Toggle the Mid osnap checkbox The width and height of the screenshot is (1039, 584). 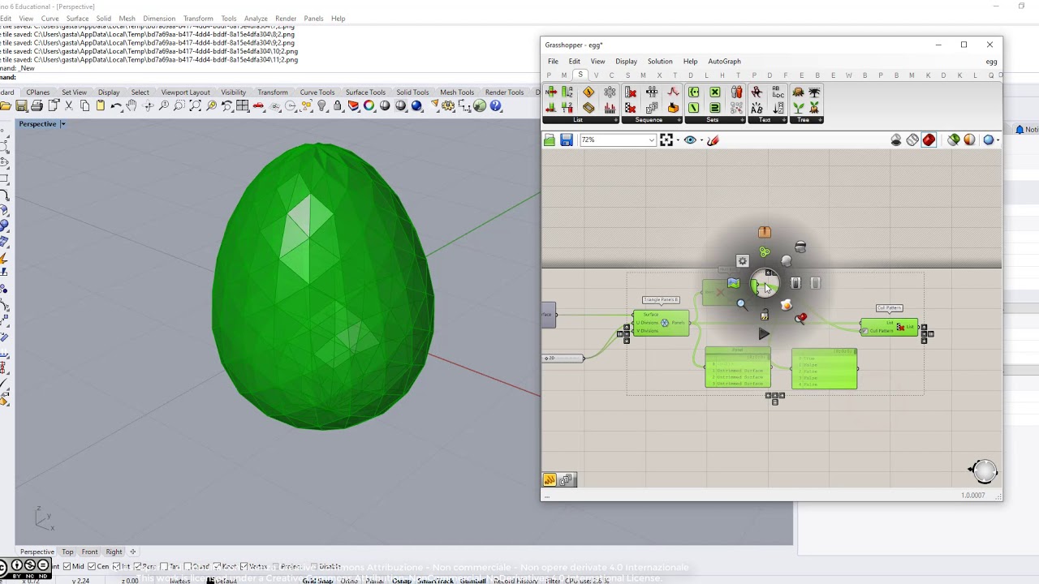(67, 566)
